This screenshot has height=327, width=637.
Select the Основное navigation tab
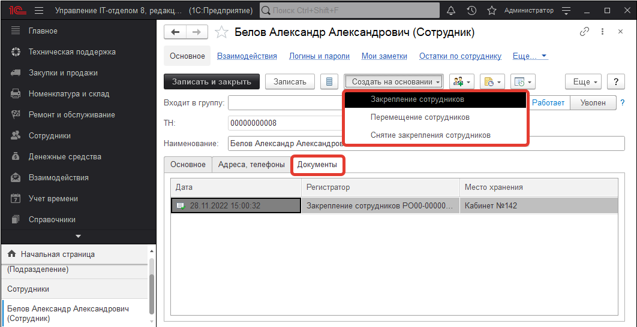tap(187, 56)
